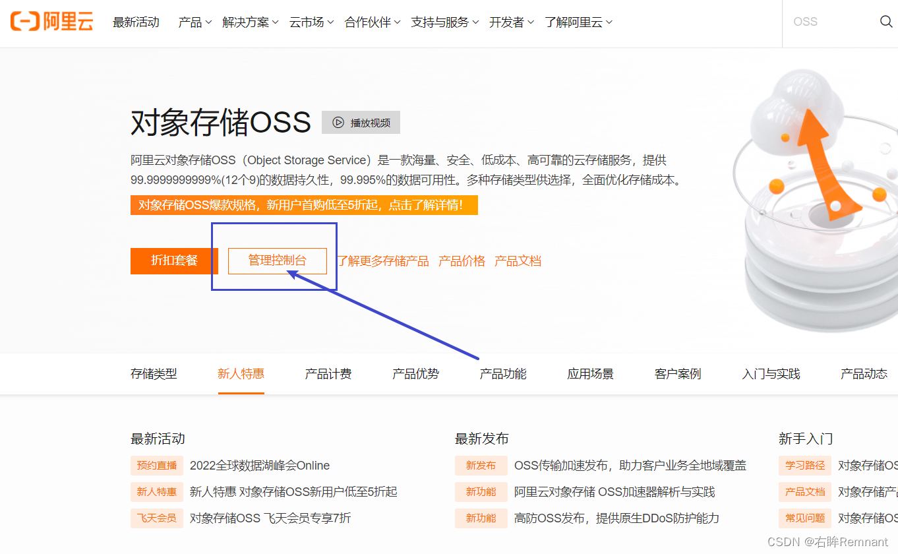Click the 对象存储OSS page title
The image size is (898, 554).
point(221,123)
